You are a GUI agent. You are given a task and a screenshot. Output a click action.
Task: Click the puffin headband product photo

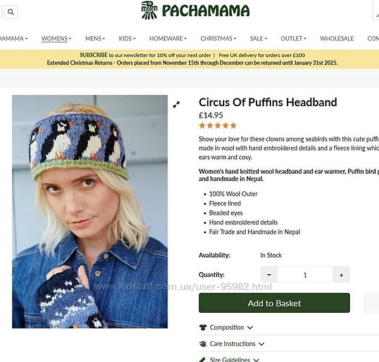coord(90,212)
